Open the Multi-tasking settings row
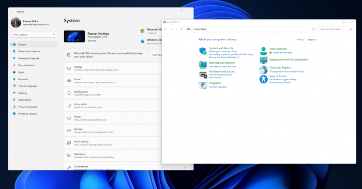This screenshot has height=189, width=362. [113, 143]
